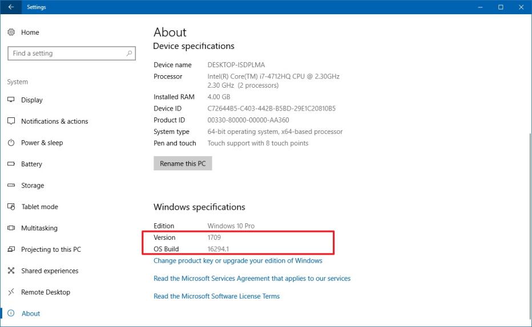Click the Notifications & actions icon
The height and width of the screenshot is (327, 532).
click(x=11, y=121)
